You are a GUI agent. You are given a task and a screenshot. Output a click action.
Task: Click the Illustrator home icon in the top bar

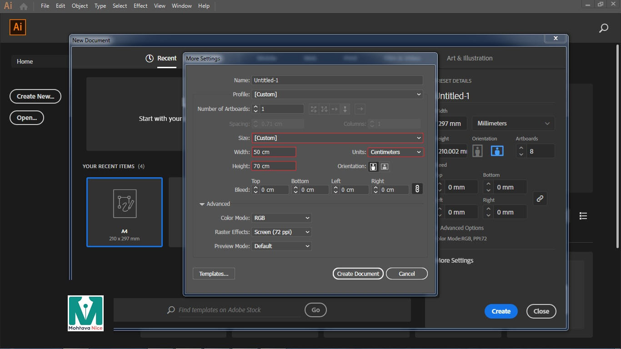coord(24,6)
